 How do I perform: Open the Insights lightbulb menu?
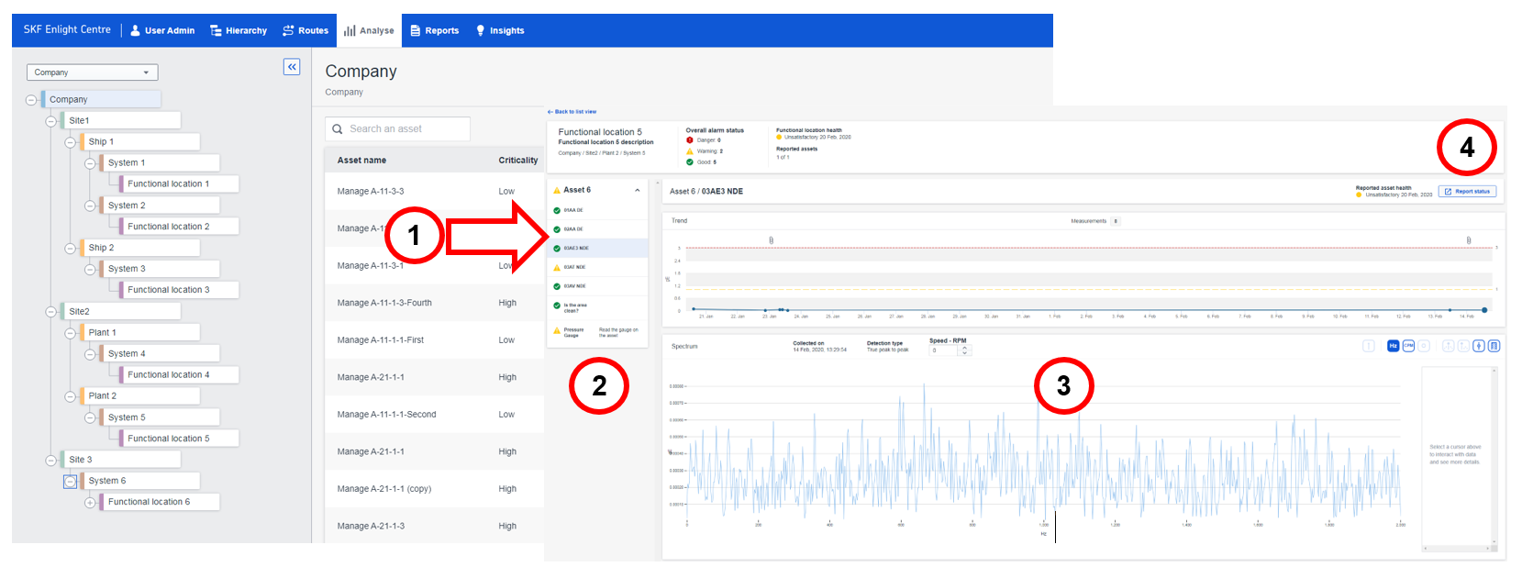tap(500, 30)
